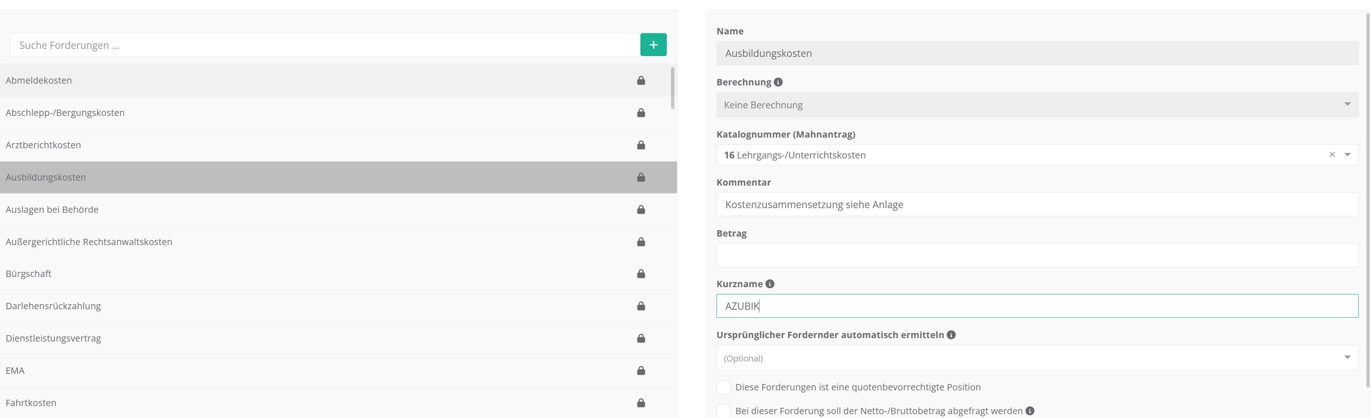Enable quotenbevorrechtigte Position checkbox
1371x418 pixels.
[723, 388]
